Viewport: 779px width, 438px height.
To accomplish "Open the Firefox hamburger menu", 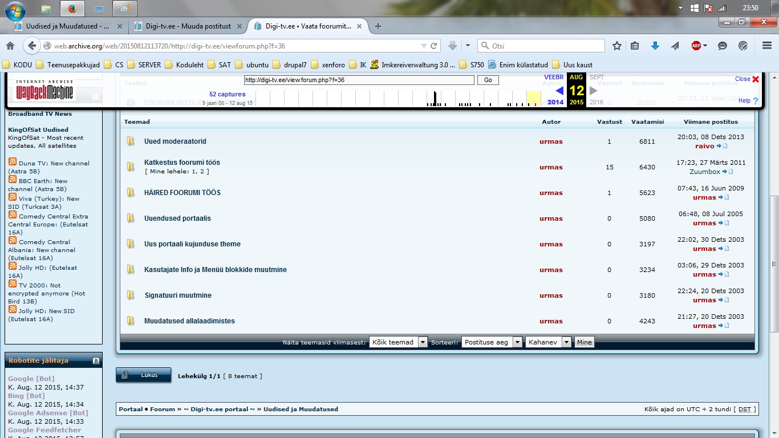I will coord(767,46).
